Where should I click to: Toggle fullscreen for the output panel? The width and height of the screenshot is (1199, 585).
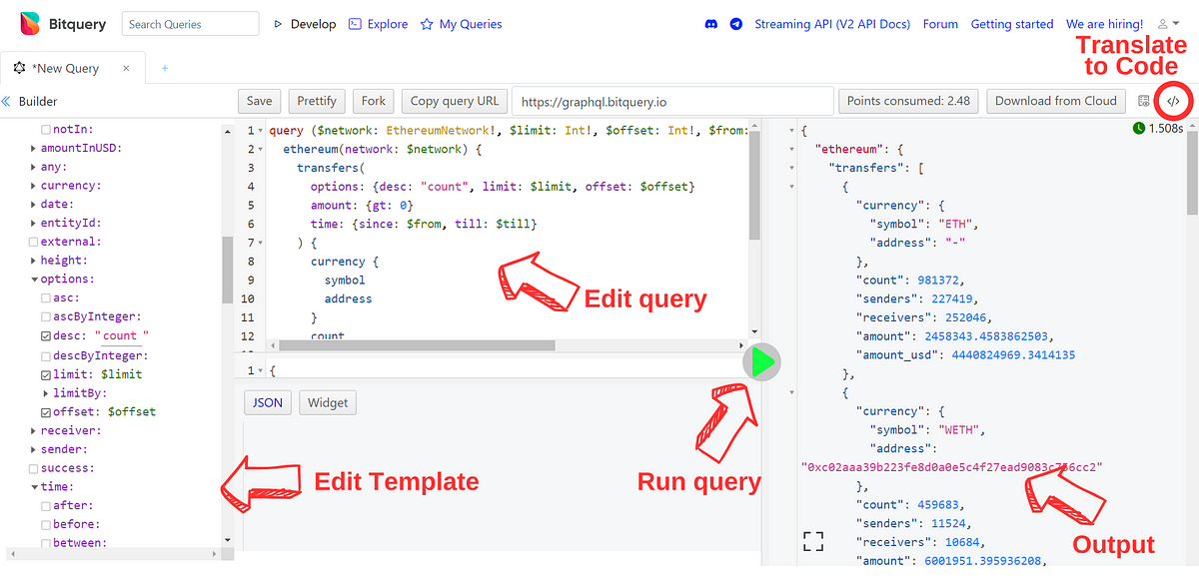(814, 541)
